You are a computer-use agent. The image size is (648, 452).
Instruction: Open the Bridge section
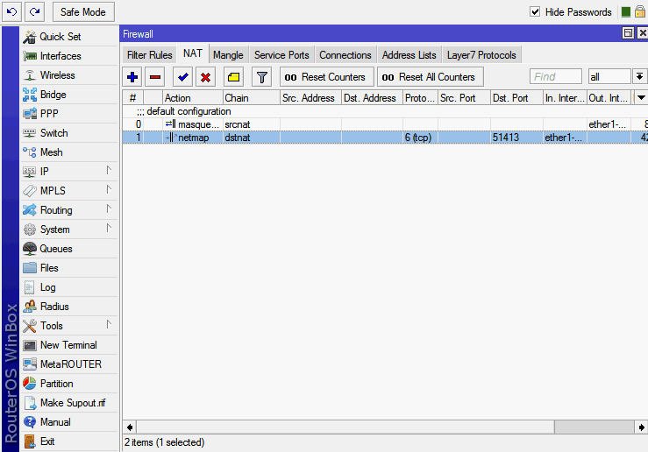pos(69,95)
